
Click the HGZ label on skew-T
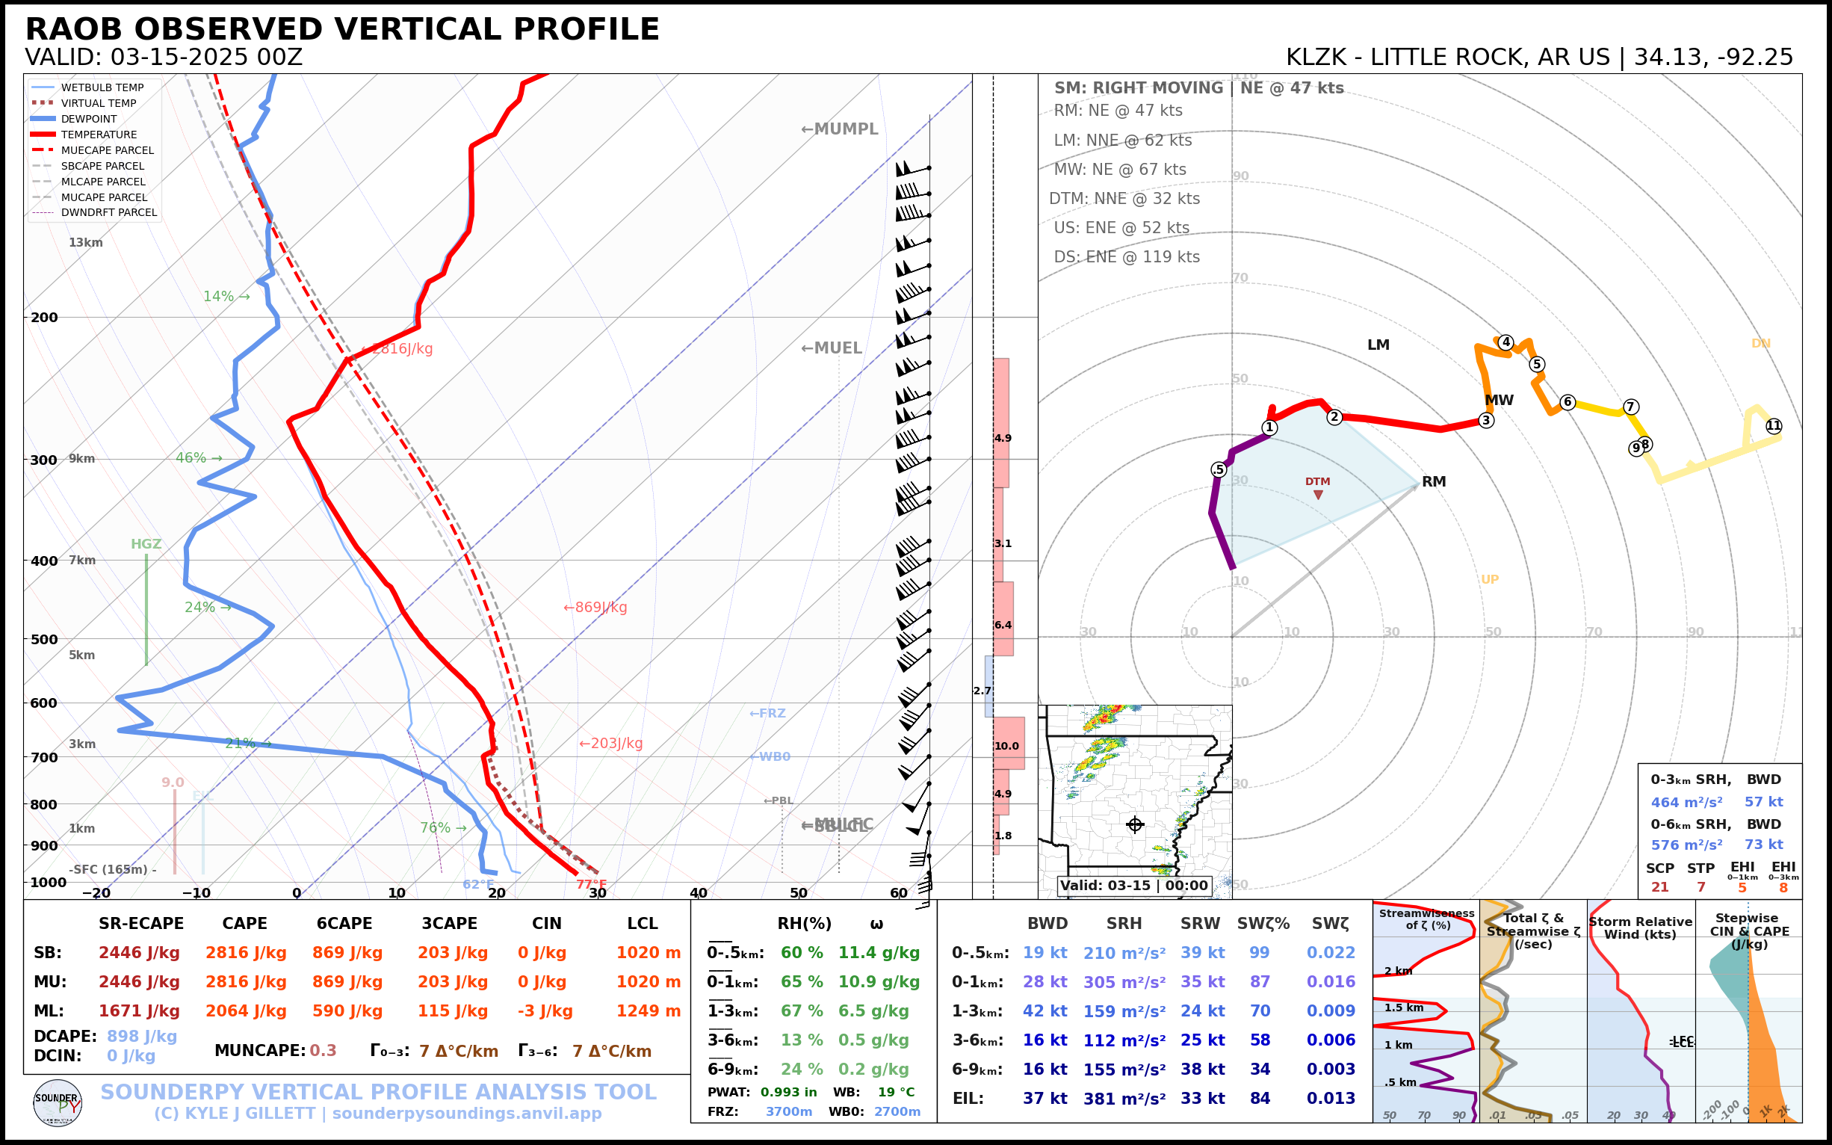coord(146,543)
